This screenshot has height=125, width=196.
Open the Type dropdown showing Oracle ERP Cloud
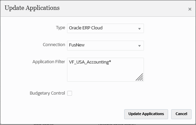click(105, 28)
